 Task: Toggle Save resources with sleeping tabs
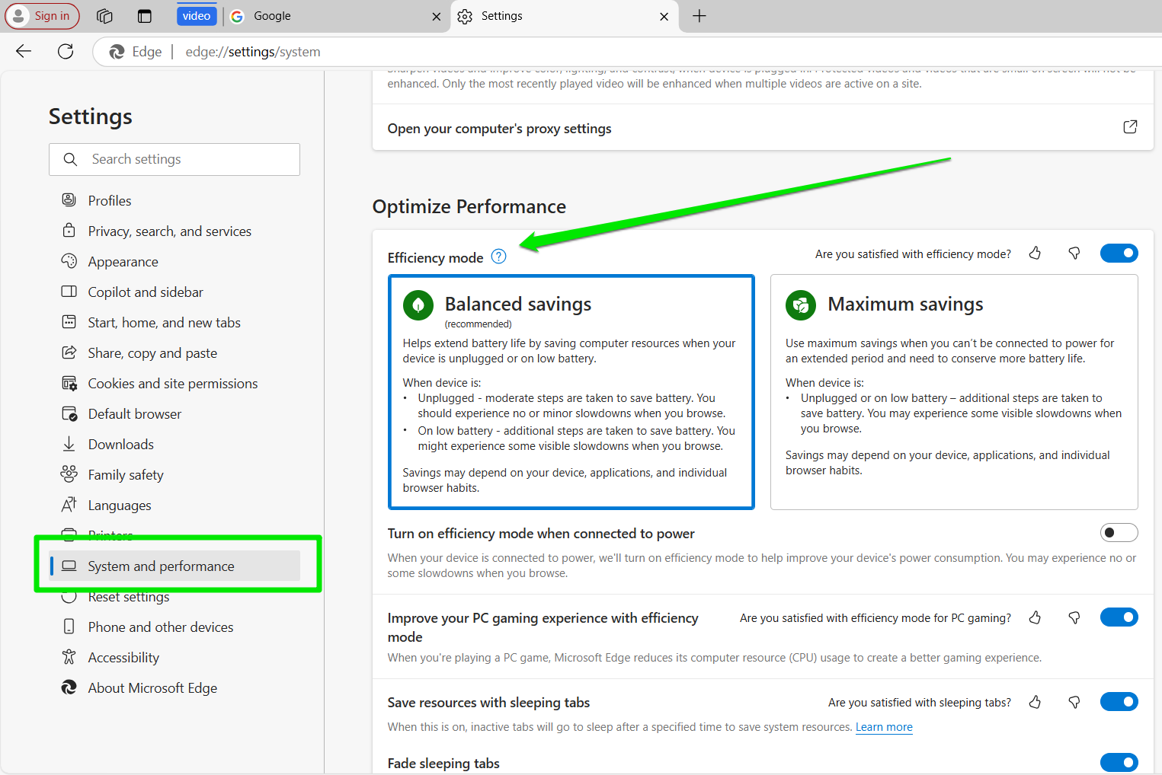point(1119,701)
